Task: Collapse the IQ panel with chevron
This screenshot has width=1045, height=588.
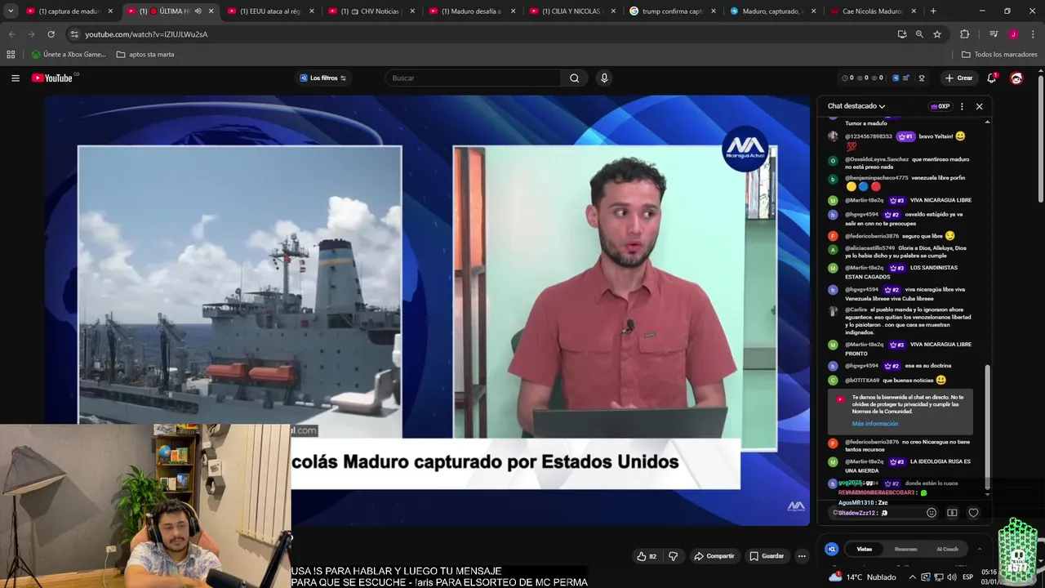Action: tap(979, 549)
